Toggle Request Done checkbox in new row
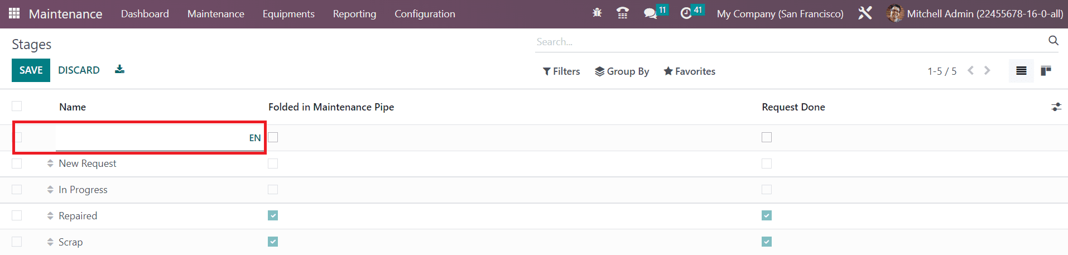 767,137
